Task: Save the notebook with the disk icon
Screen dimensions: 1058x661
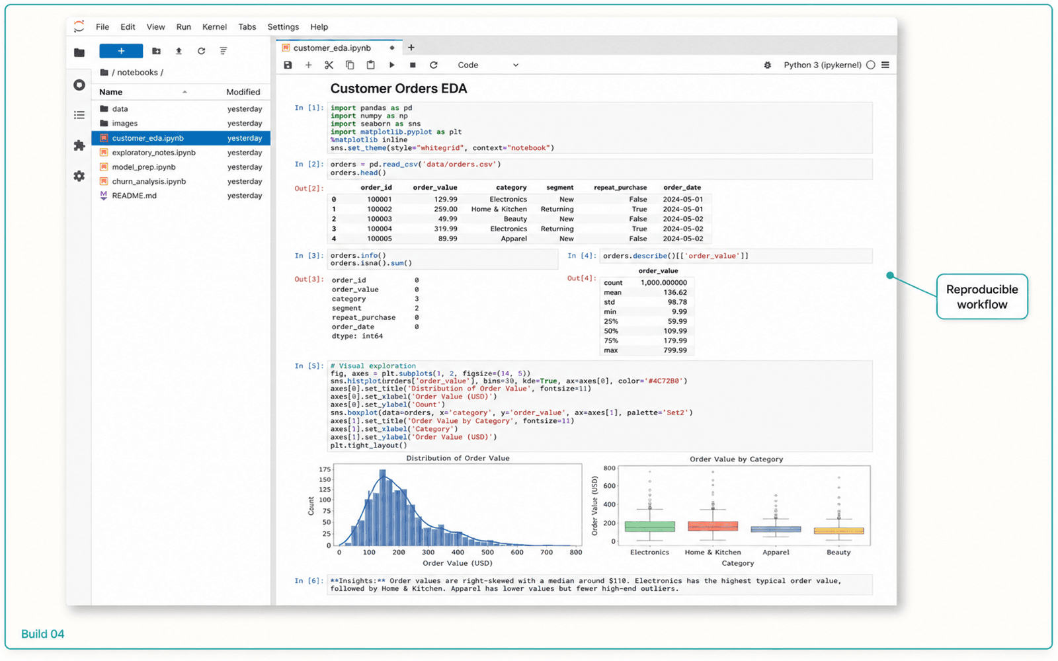Action: click(288, 65)
